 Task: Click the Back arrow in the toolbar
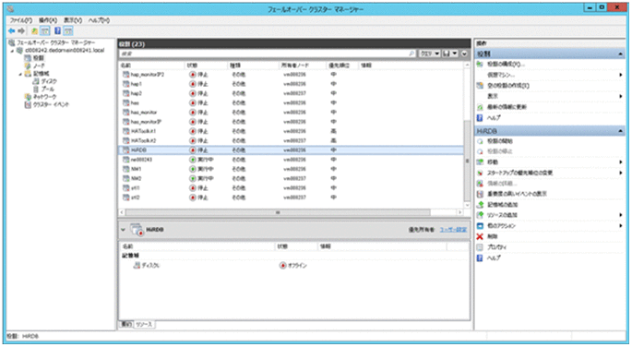coord(12,31)
